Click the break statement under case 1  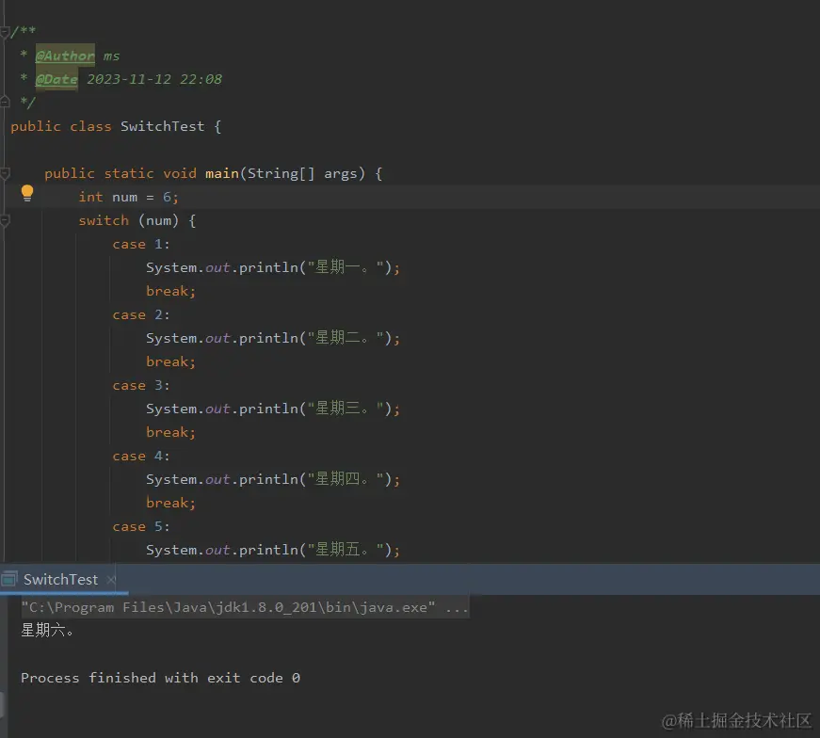pyautogui.click(x=170, y=291)
